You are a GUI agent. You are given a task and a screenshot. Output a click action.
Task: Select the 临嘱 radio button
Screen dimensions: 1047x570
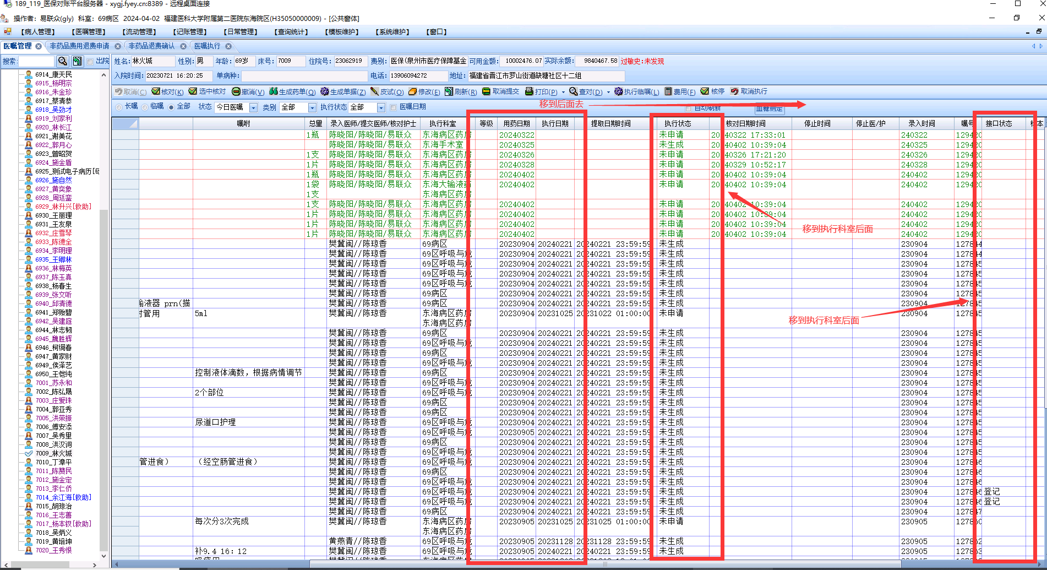pos(145,107)
